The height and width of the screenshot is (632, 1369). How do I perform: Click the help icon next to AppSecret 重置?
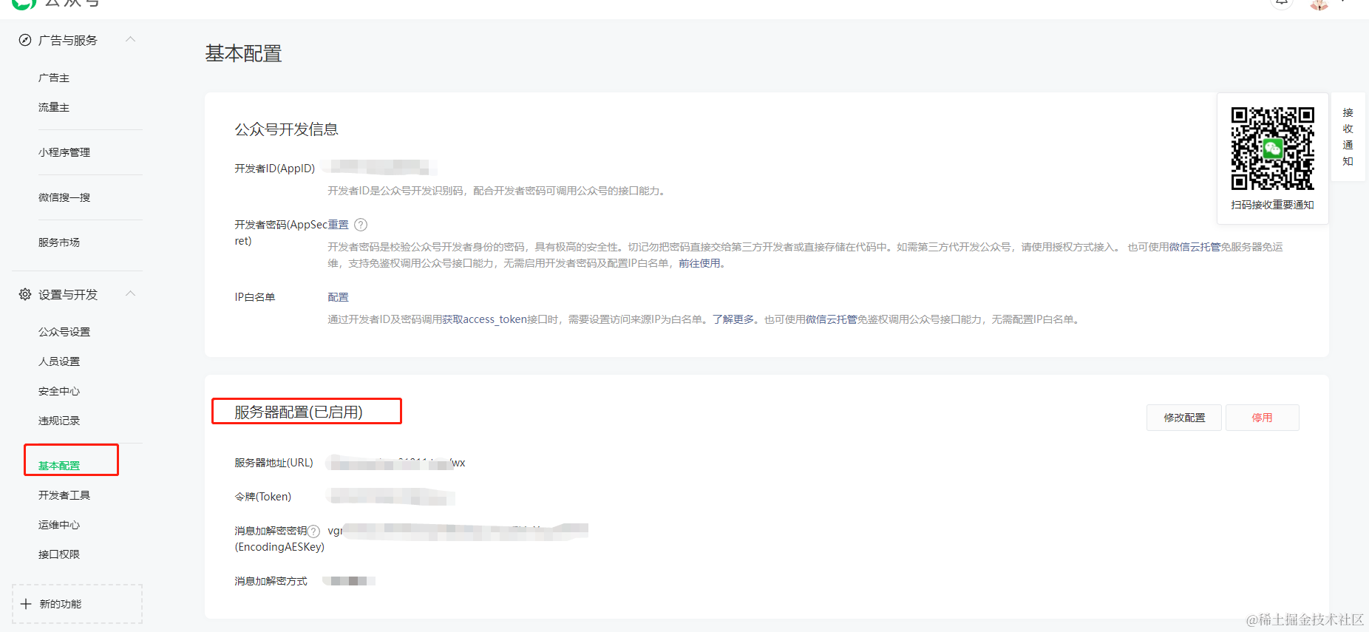(361, 225)
